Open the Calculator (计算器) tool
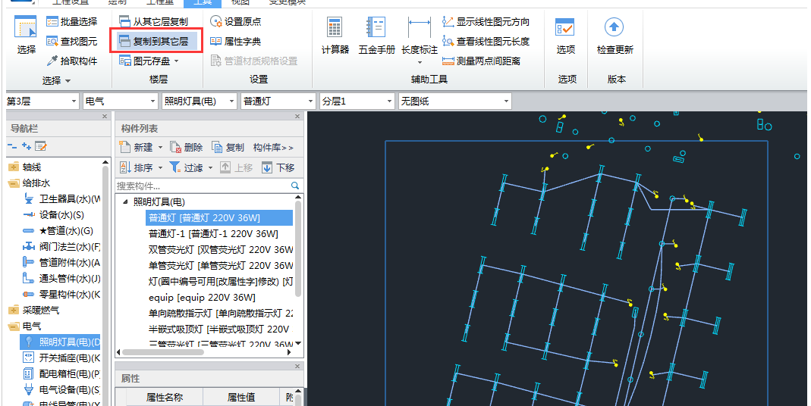The width and height of the screenshot is (811, 406). [335, 36]
